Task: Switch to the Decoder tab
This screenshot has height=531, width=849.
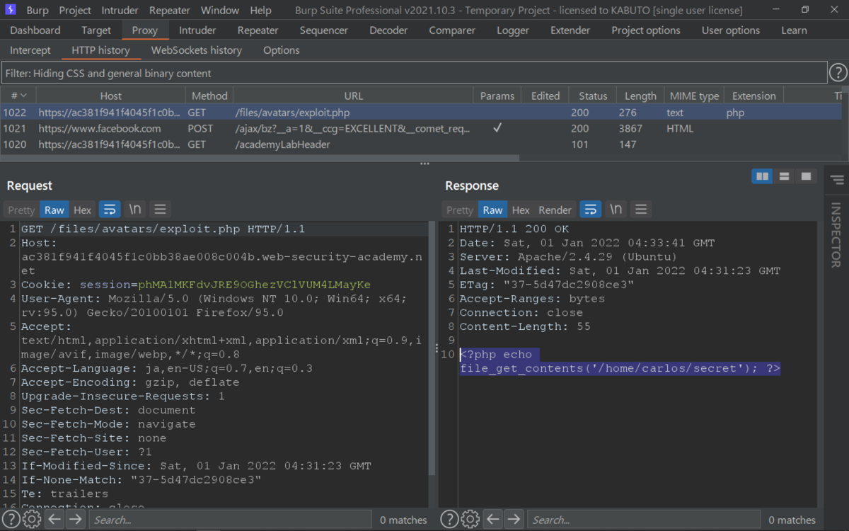Action: click(388, 30)
